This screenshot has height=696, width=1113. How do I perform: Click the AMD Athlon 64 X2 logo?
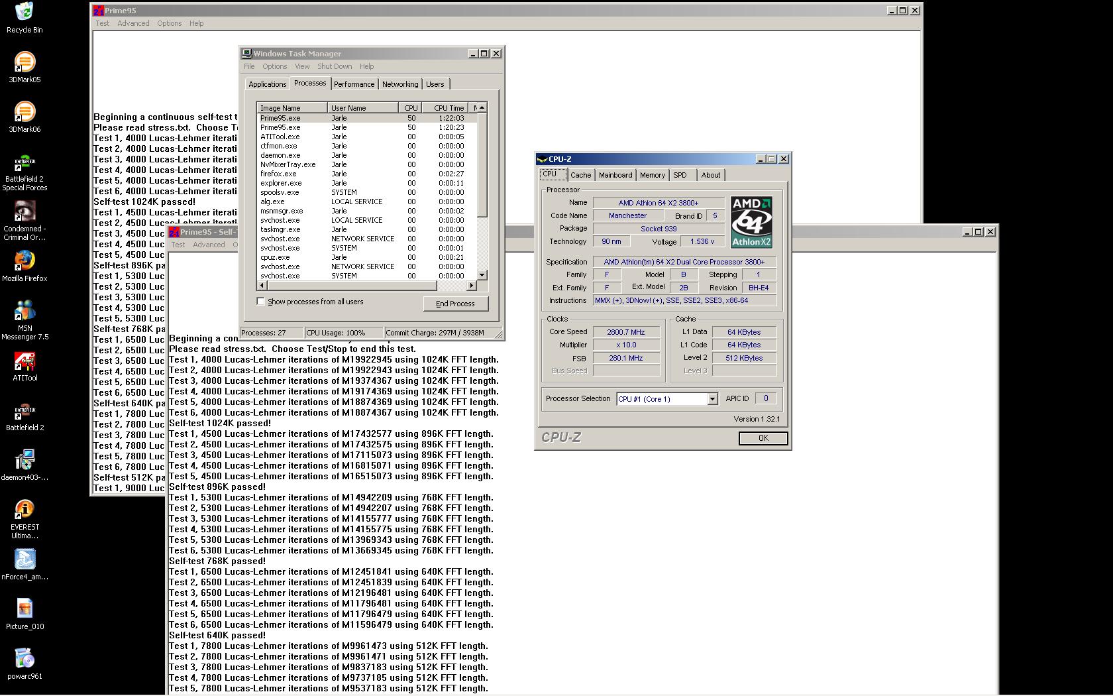tap(751, 222)
